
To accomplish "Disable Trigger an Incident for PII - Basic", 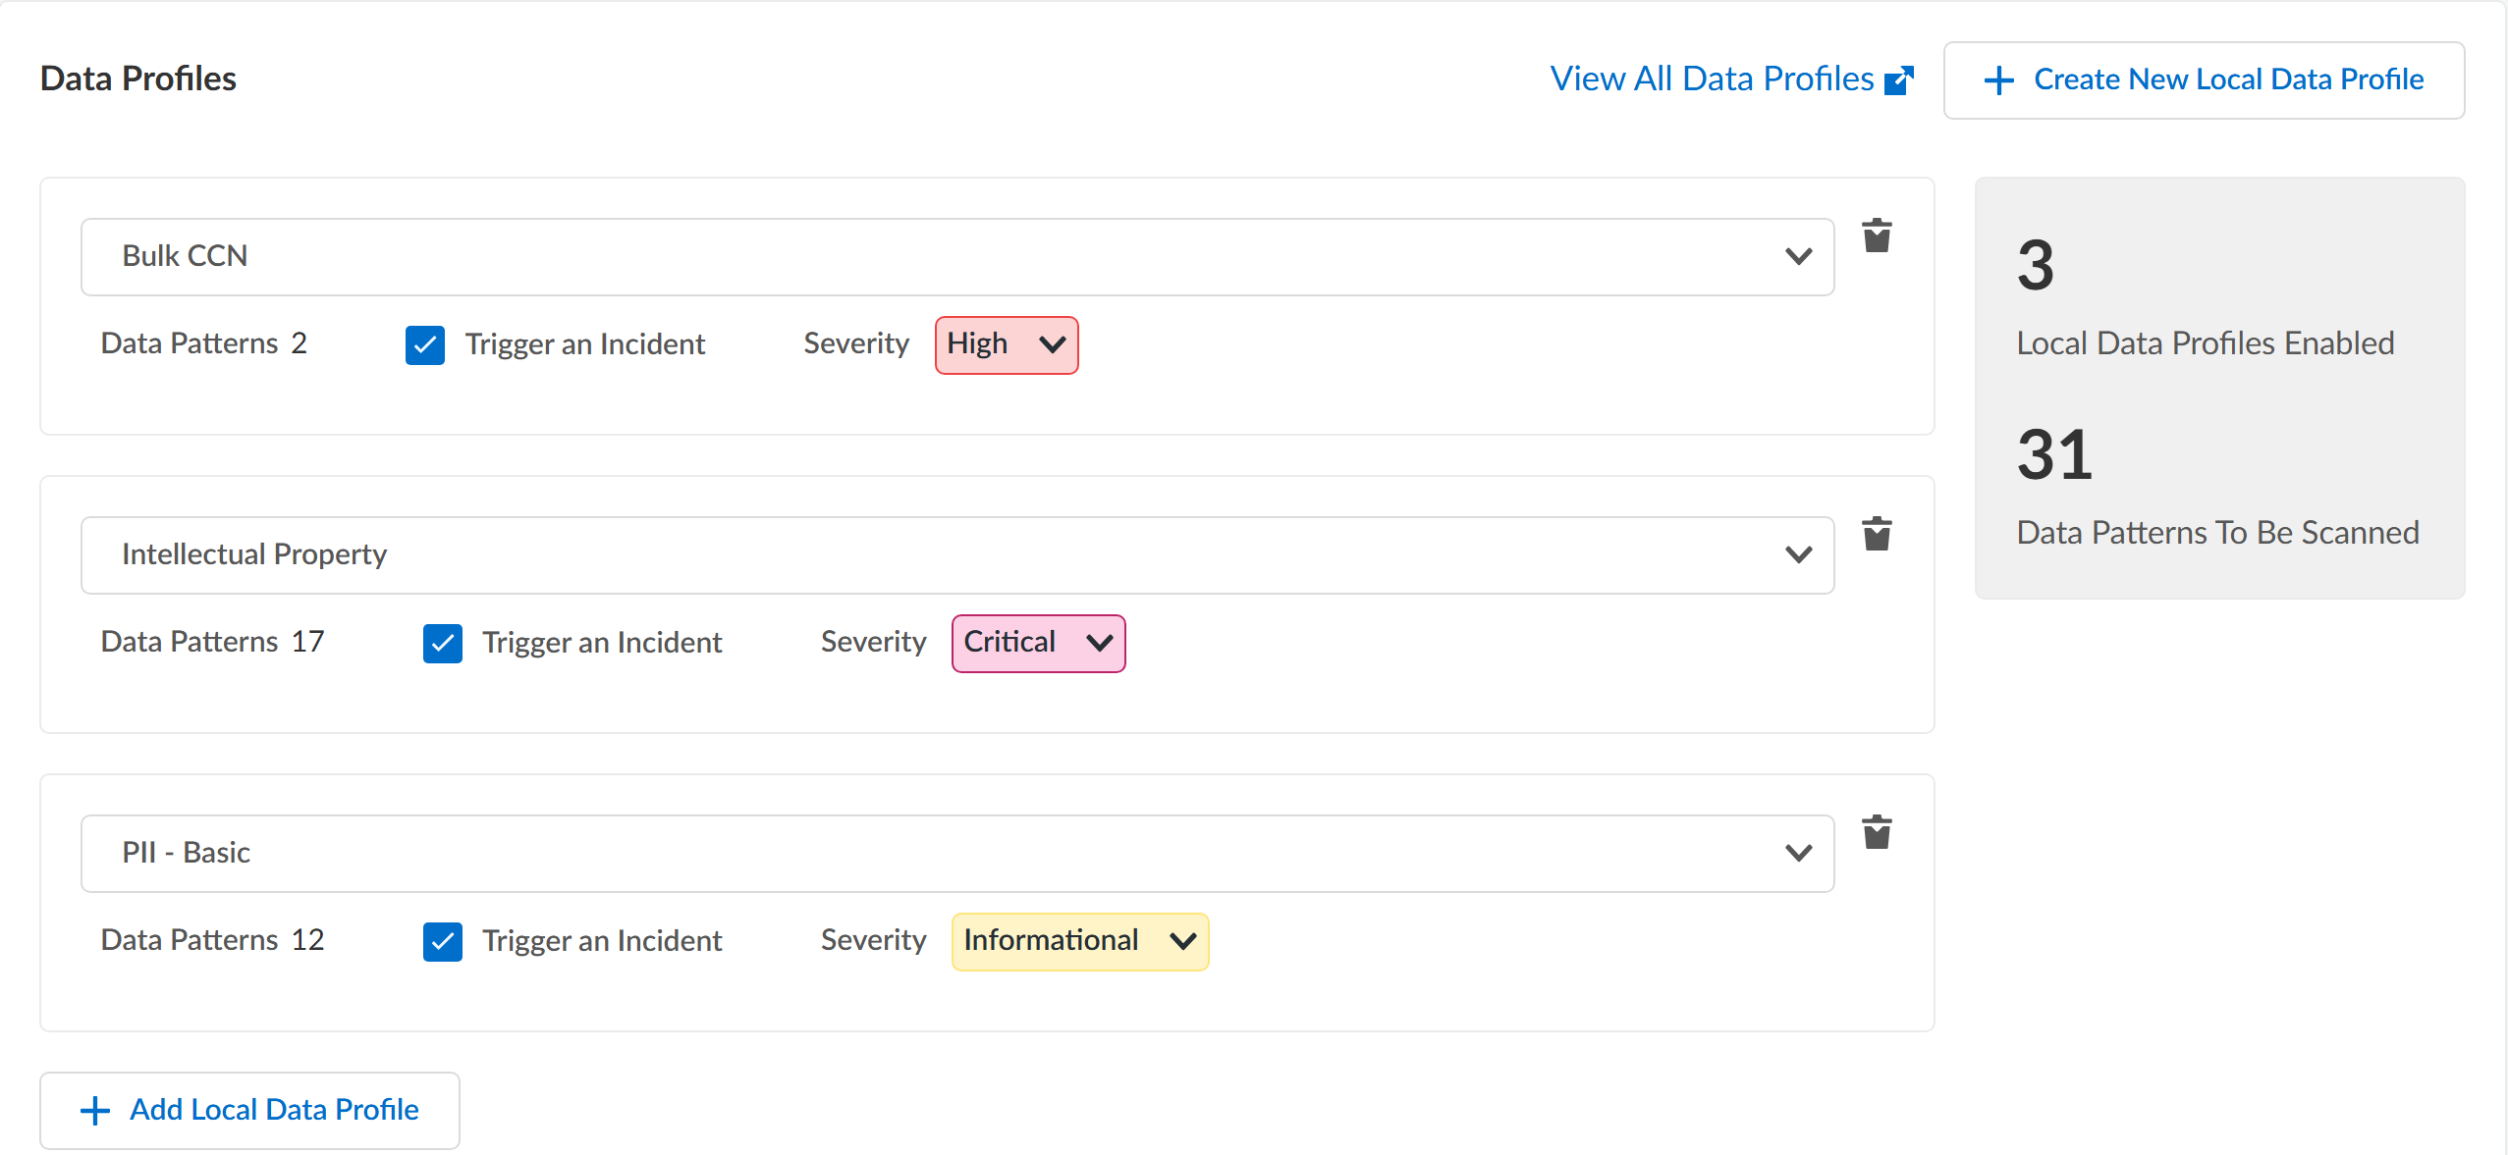I will pos(443,942).
